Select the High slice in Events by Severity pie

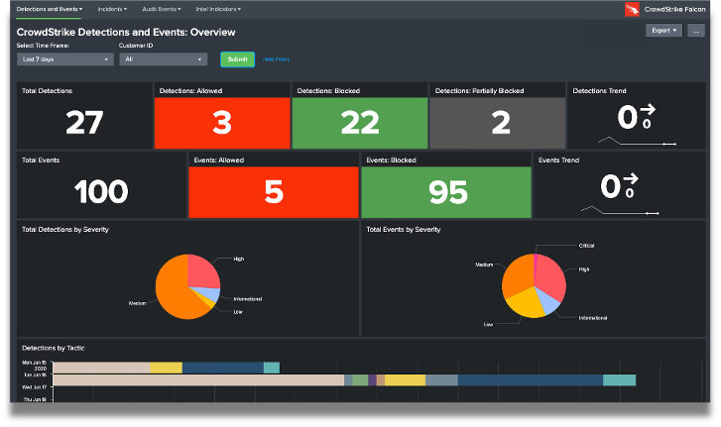[551, 276]
